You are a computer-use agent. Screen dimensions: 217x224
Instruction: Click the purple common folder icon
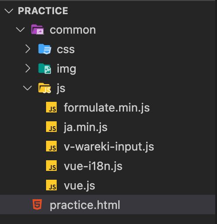[38, 30]
